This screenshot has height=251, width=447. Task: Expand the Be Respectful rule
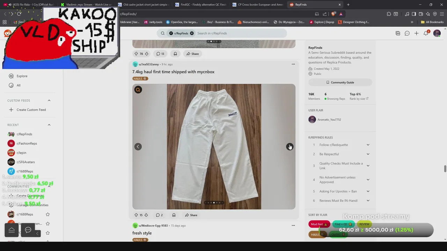[368, 154]
